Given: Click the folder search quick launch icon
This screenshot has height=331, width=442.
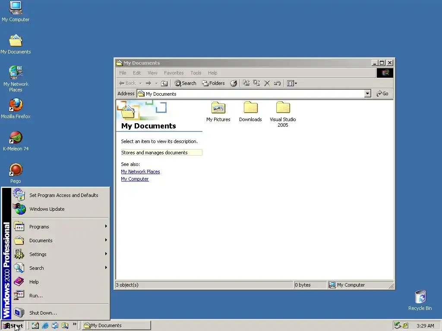Looking at the screenshot, I should point(65,325).
